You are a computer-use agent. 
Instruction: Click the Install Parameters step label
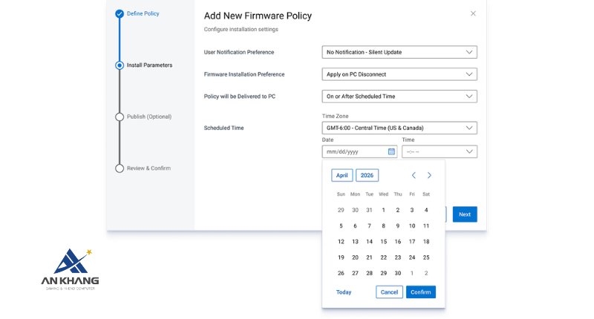(x=149, y=65)
